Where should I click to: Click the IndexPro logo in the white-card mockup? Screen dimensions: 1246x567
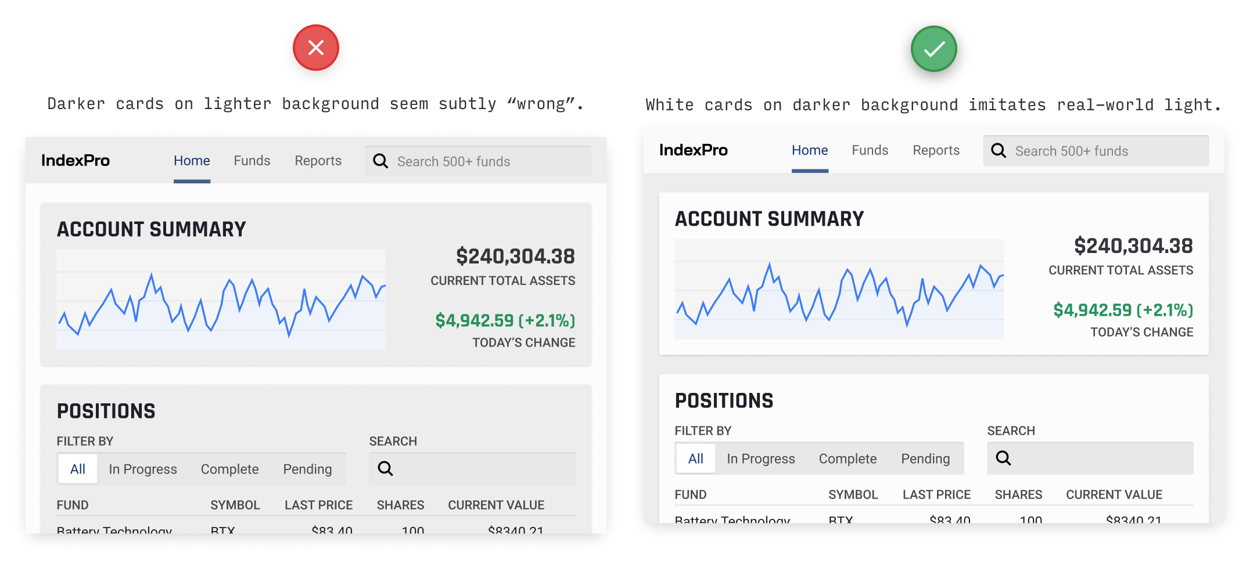pos(693,150)
